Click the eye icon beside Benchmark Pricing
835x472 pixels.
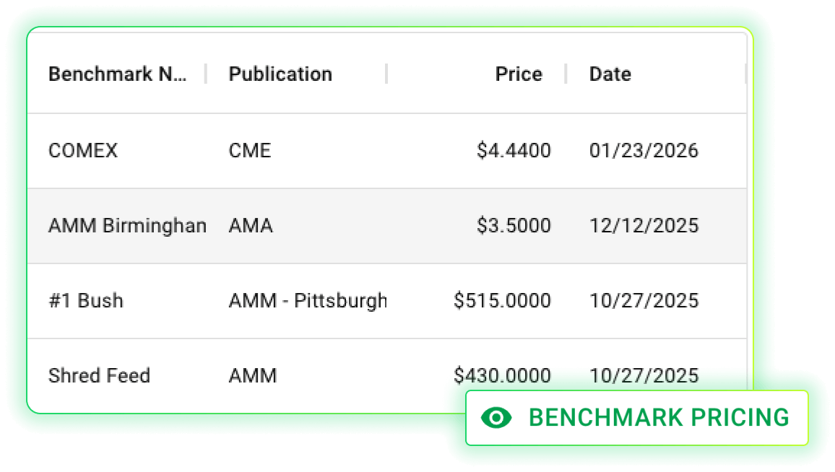pos(496,417)
